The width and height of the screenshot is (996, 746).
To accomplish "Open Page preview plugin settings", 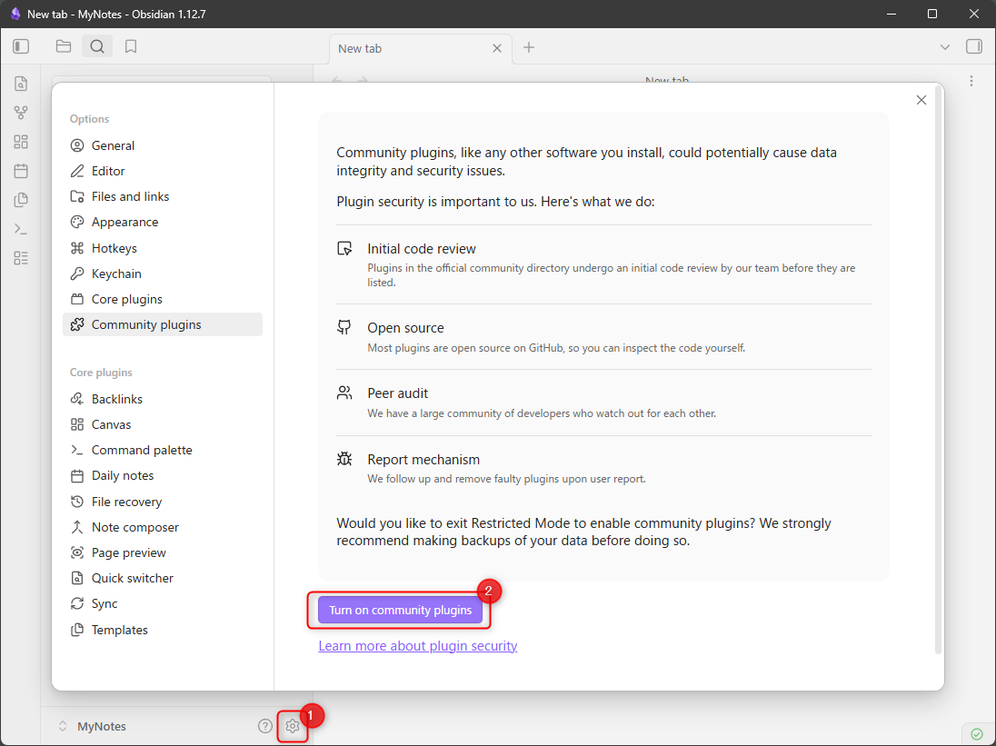I will [x=163, y=553].
